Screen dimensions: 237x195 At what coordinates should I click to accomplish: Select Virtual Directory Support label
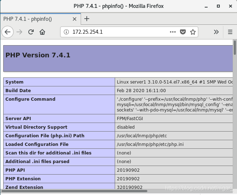[x=36, y=127]
